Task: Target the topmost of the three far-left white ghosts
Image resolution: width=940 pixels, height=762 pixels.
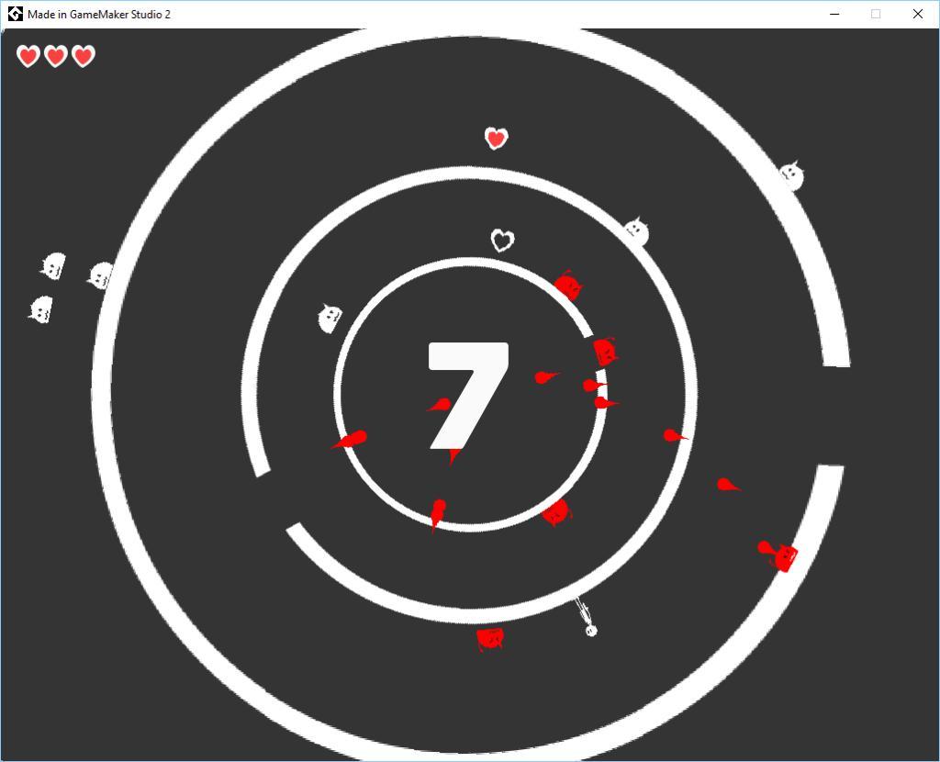Action: point(53,266)
